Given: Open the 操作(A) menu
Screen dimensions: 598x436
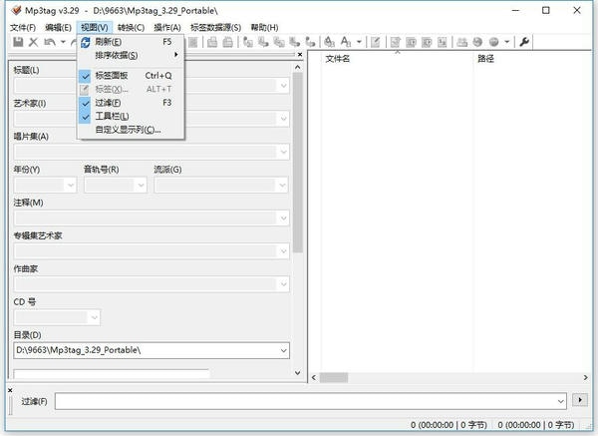Looking at the screenshot, I should [167, 28].
